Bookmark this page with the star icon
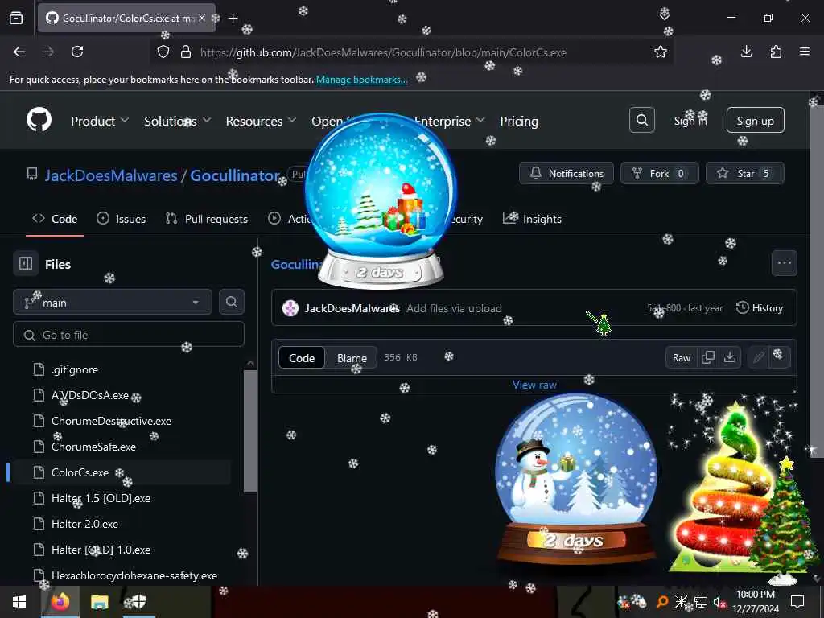 pos(661,51)
